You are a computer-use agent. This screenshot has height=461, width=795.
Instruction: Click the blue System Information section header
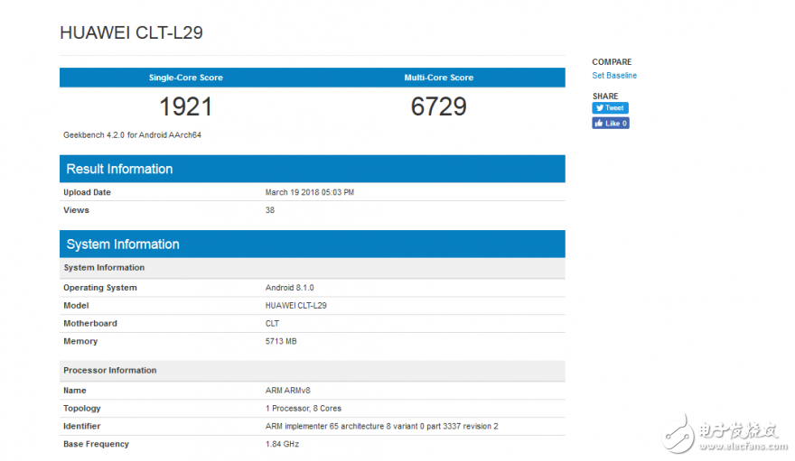[123, 244]
